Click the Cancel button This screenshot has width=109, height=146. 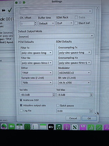pyautogui.click(x=73, y=118)
